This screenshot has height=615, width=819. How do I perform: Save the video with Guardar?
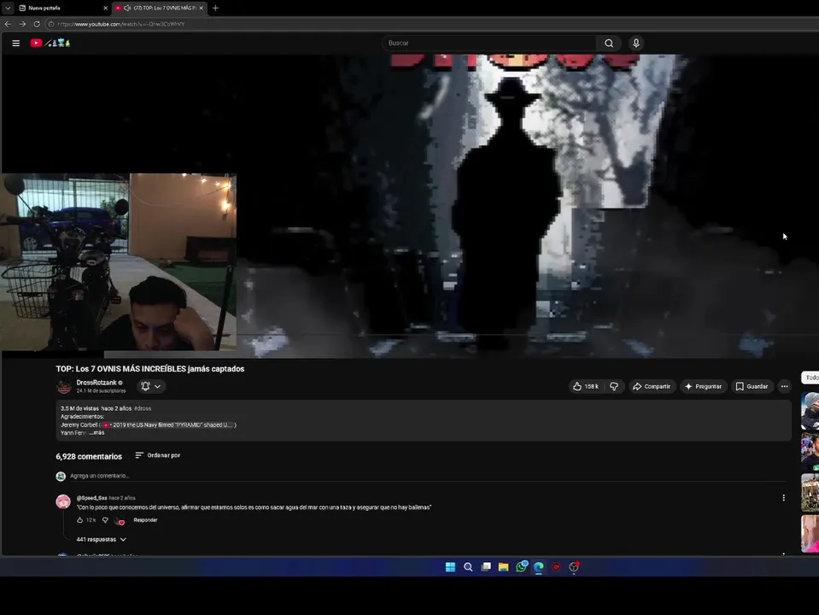[752, 387]
